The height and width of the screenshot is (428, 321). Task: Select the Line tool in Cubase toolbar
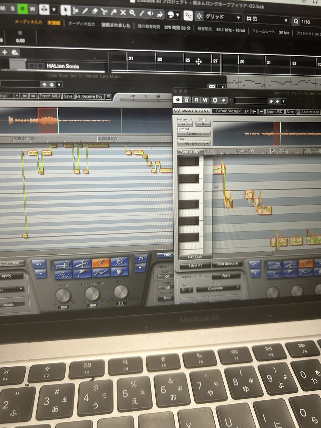(x=142, y=13)
